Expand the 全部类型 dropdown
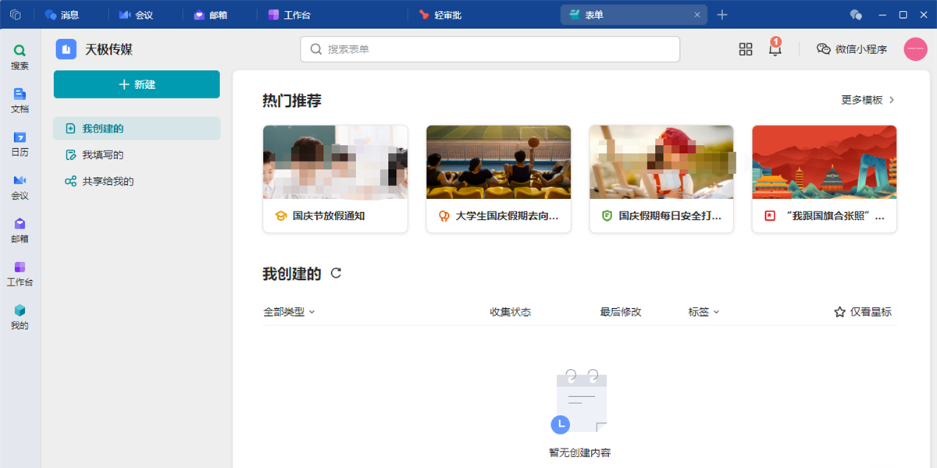This screenshot has width=937, height=468. pos(289,312)
